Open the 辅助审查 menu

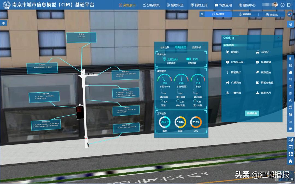coord(175,5)
